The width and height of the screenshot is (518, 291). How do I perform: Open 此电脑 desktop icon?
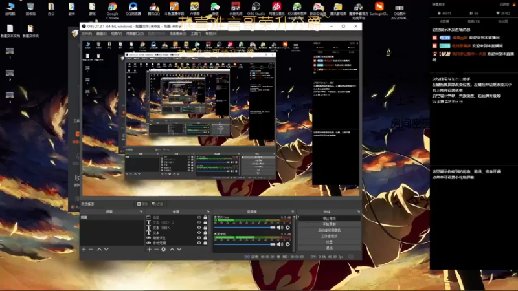click(10, 9)
